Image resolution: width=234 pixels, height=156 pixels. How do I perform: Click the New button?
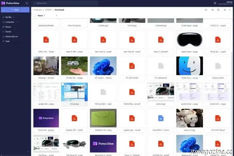15,10
